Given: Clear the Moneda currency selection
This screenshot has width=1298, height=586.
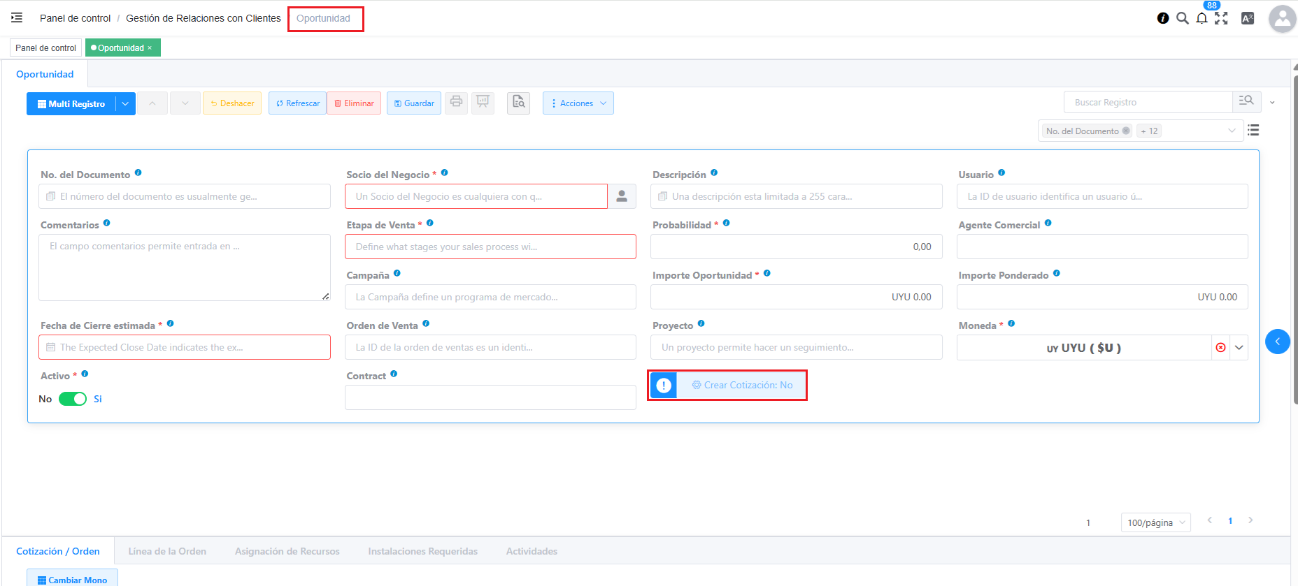Looking at the screenshot, I should click(1220, 348).
